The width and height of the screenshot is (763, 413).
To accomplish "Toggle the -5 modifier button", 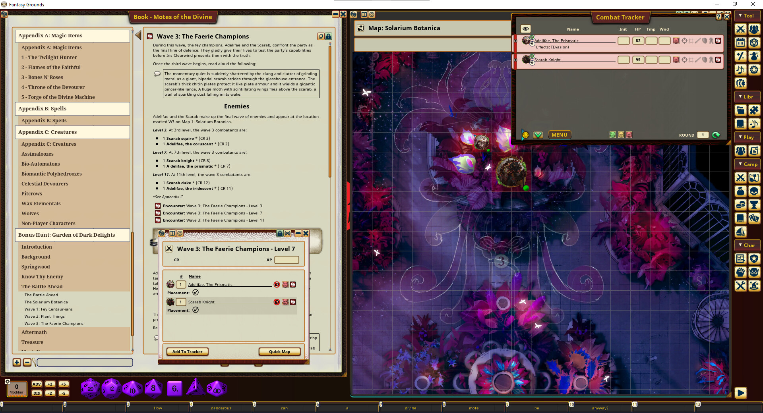I will [x=64, y=393].
